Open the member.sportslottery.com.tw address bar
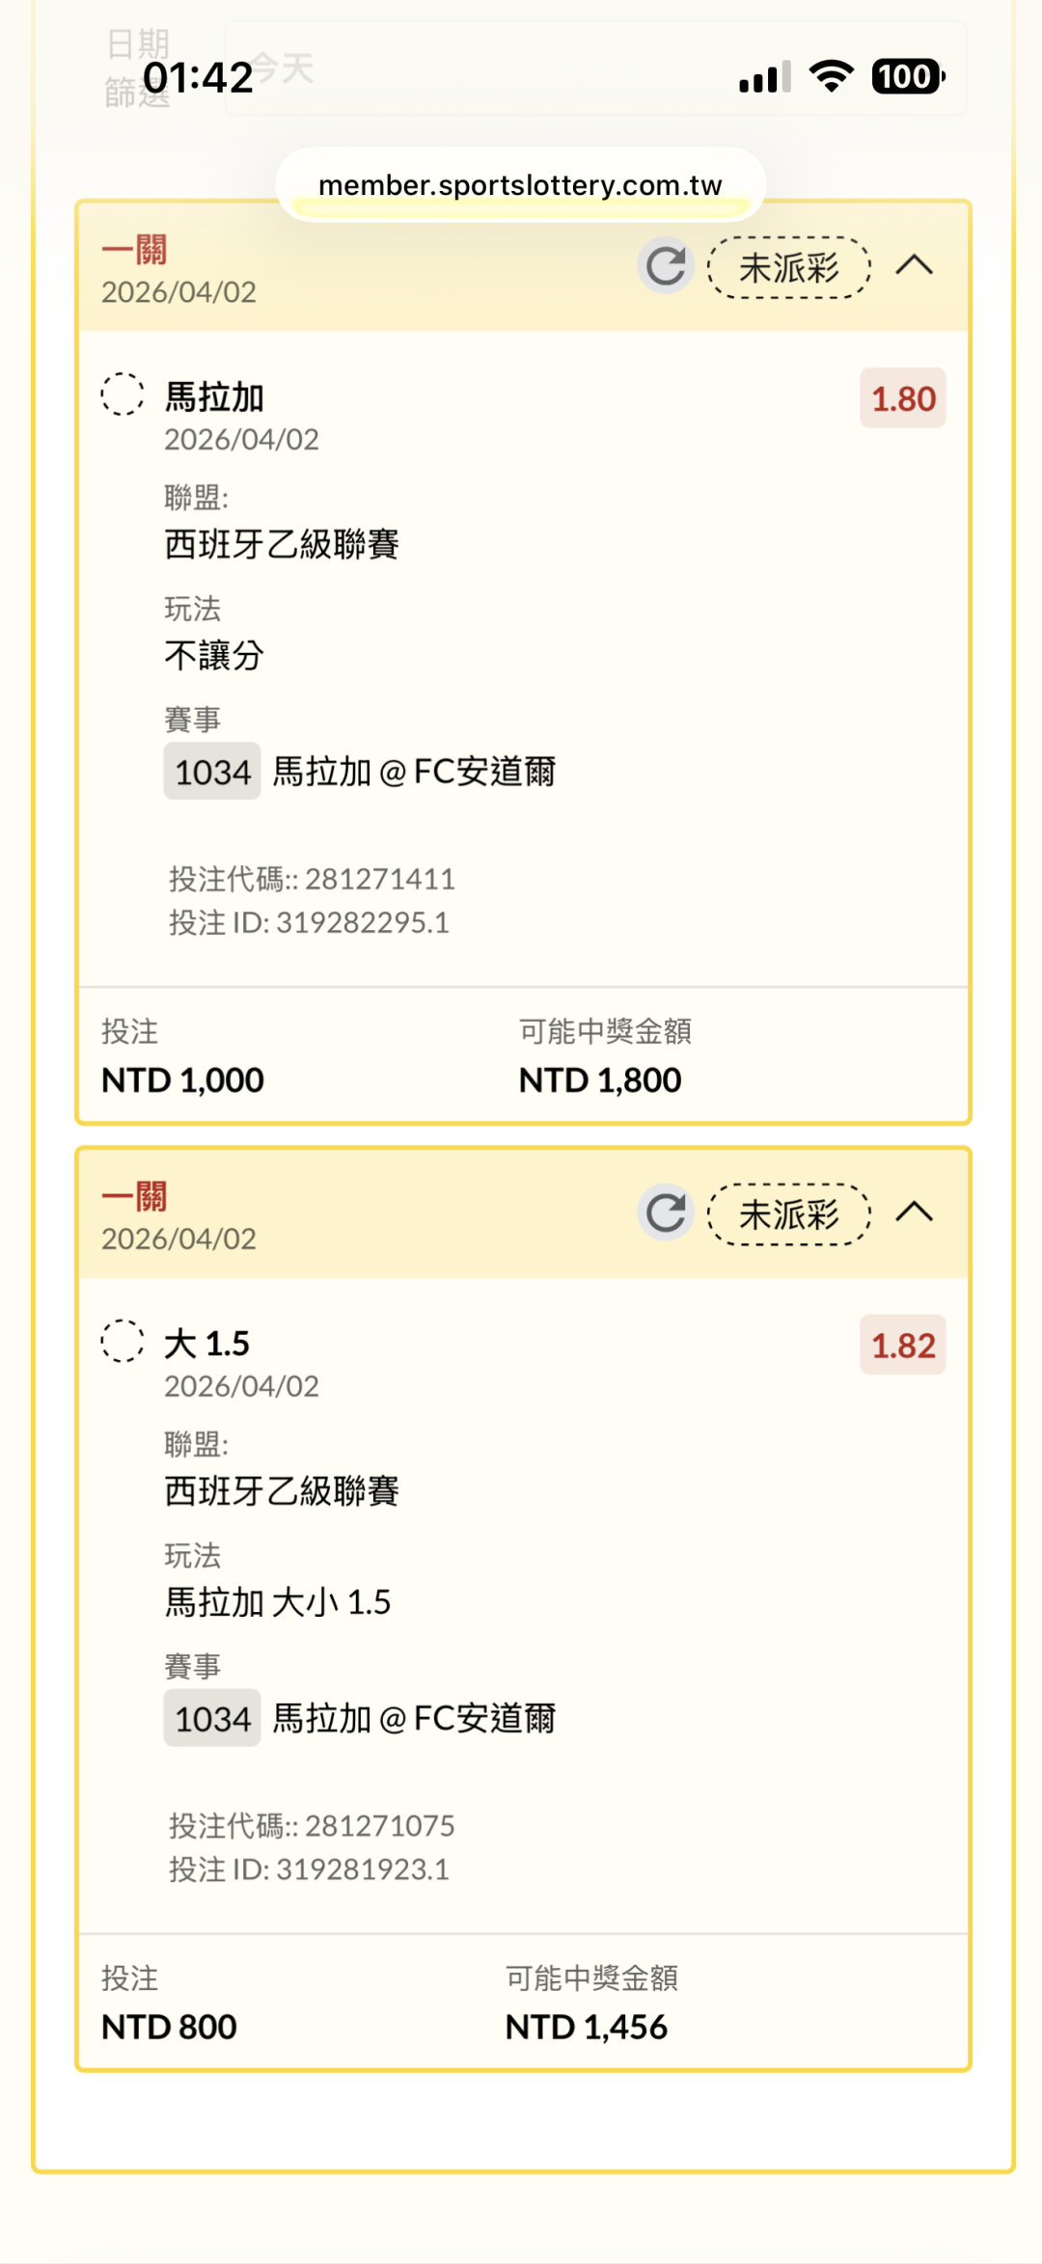The width and height of the screenshot is (1042, 2264). coord(520,184)
